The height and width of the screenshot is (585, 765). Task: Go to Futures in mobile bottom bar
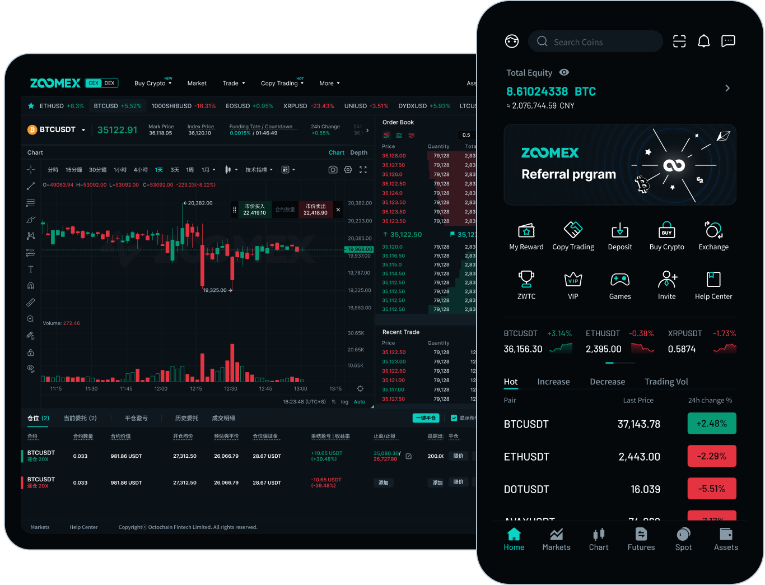click(641, 540)
